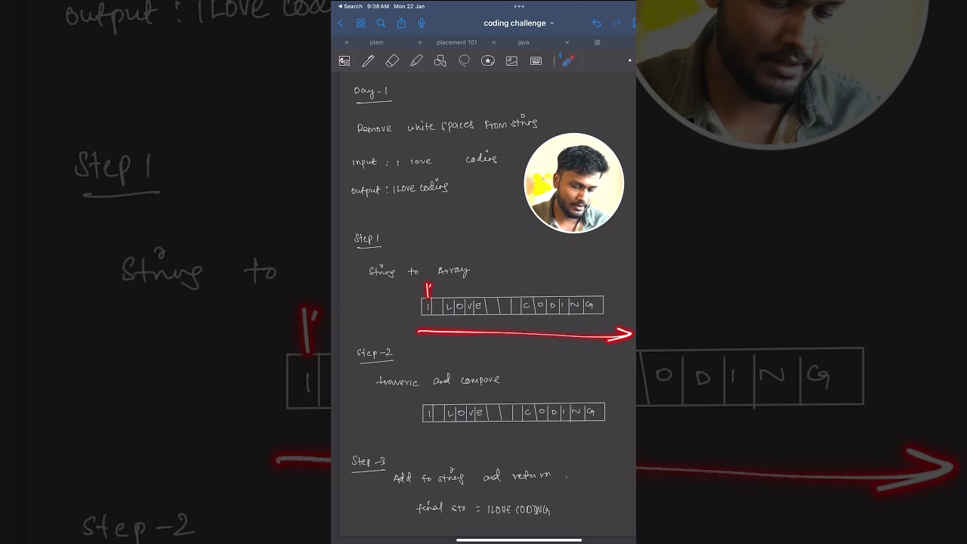Go back with the blue chevron arrow
The width and height of the screenshot is (967, 544).
[340, 23]
